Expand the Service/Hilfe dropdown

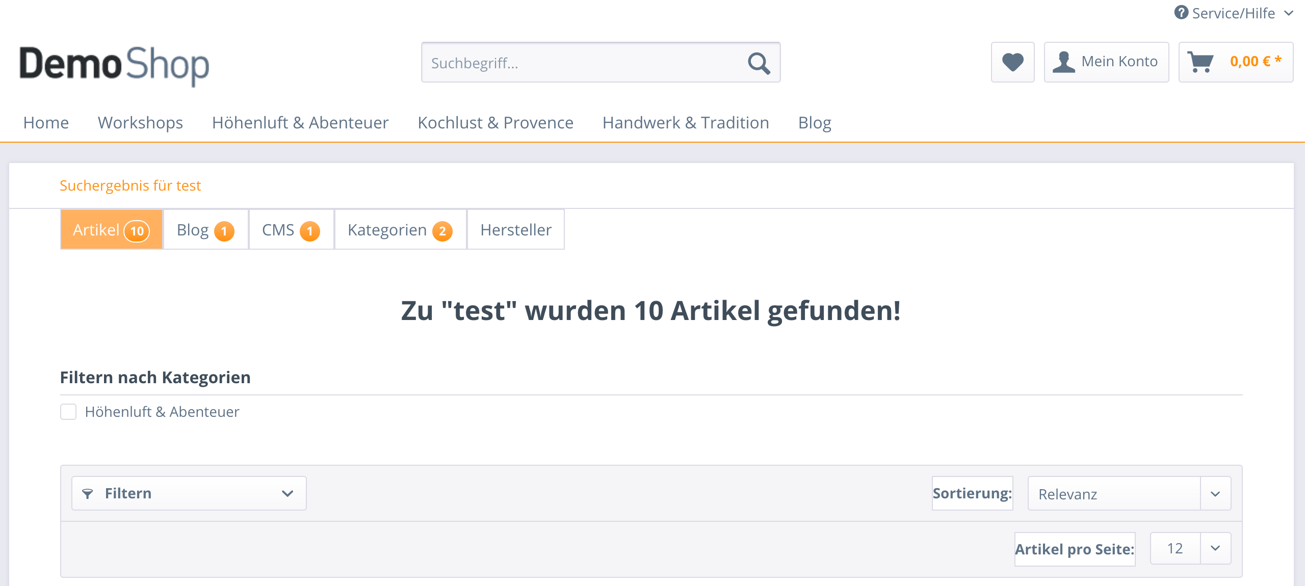coord(1233,13)
